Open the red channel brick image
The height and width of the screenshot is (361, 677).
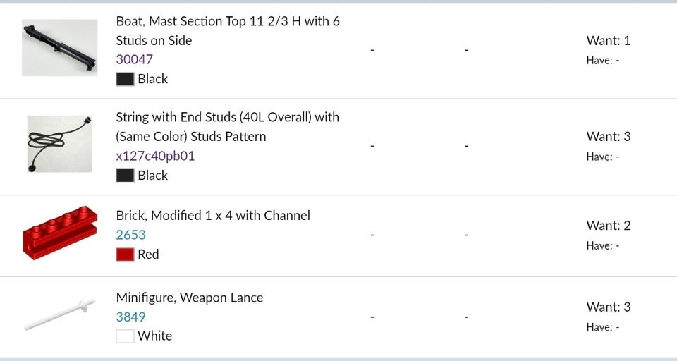(59, 233)
